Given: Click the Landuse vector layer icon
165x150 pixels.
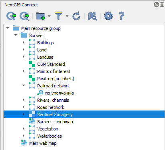Looking at the screenshot, I should [32, 57].
